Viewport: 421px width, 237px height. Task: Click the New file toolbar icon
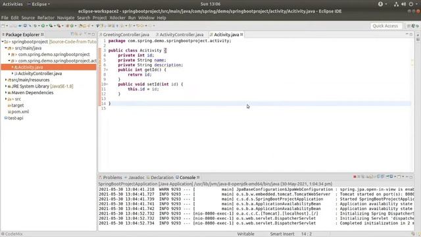coord(3,26)
